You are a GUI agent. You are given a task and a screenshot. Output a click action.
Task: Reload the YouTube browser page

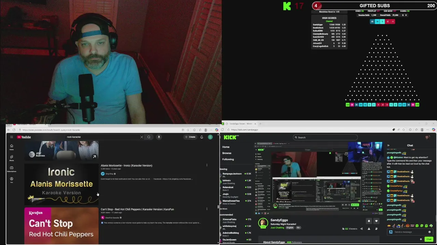click(x=14, y=130)
